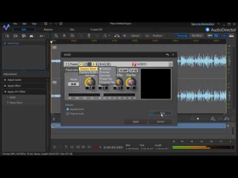Click the orange gain knob in MSED
The image size is (238, 178).
point(90,82)
